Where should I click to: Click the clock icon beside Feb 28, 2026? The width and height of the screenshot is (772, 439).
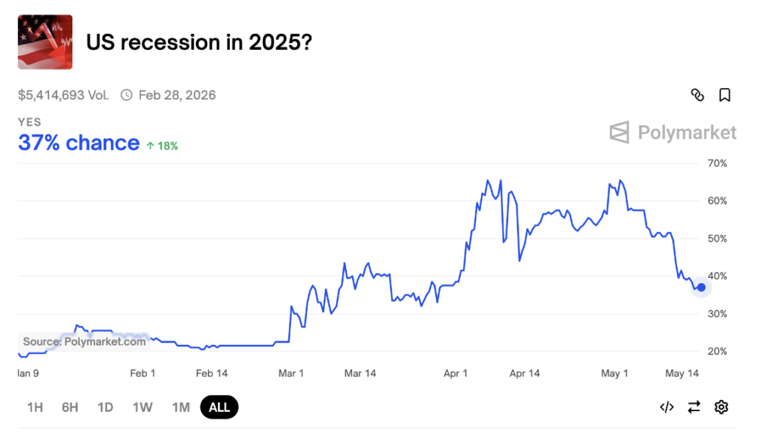click(x=127, y=95)
